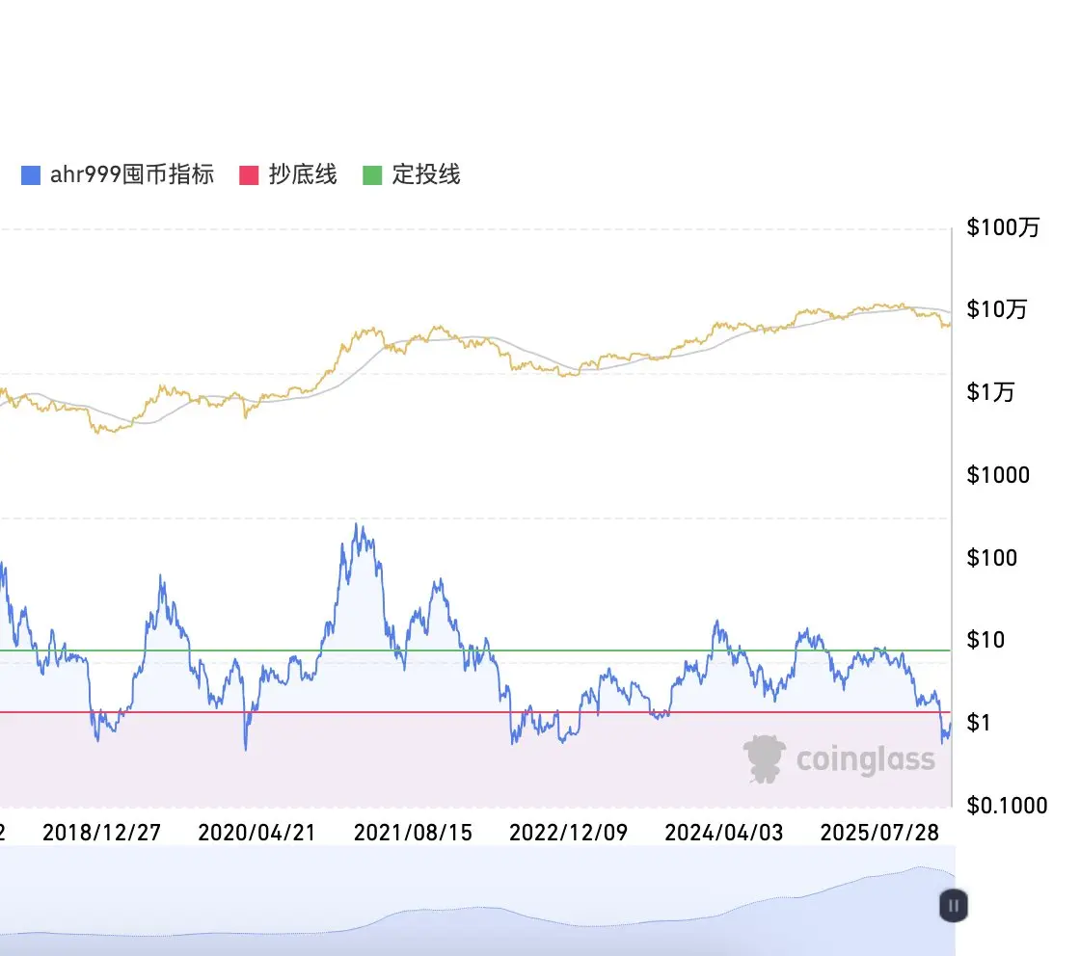Viewport: 1080px width, 956px height.
Task: Click the 2018/12/27 date label
Action: coord(102,833)
